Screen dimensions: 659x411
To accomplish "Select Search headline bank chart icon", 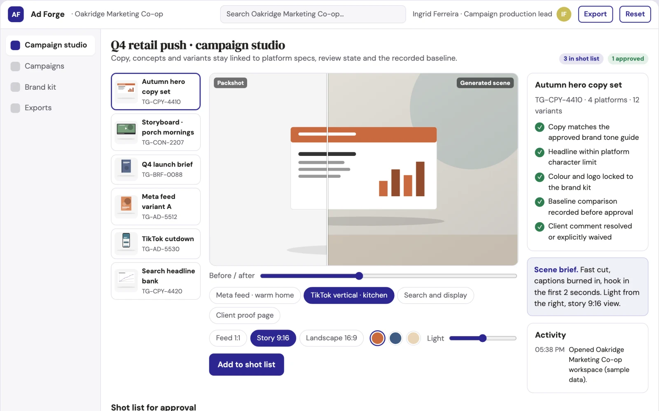I will [x=126, y=281].
